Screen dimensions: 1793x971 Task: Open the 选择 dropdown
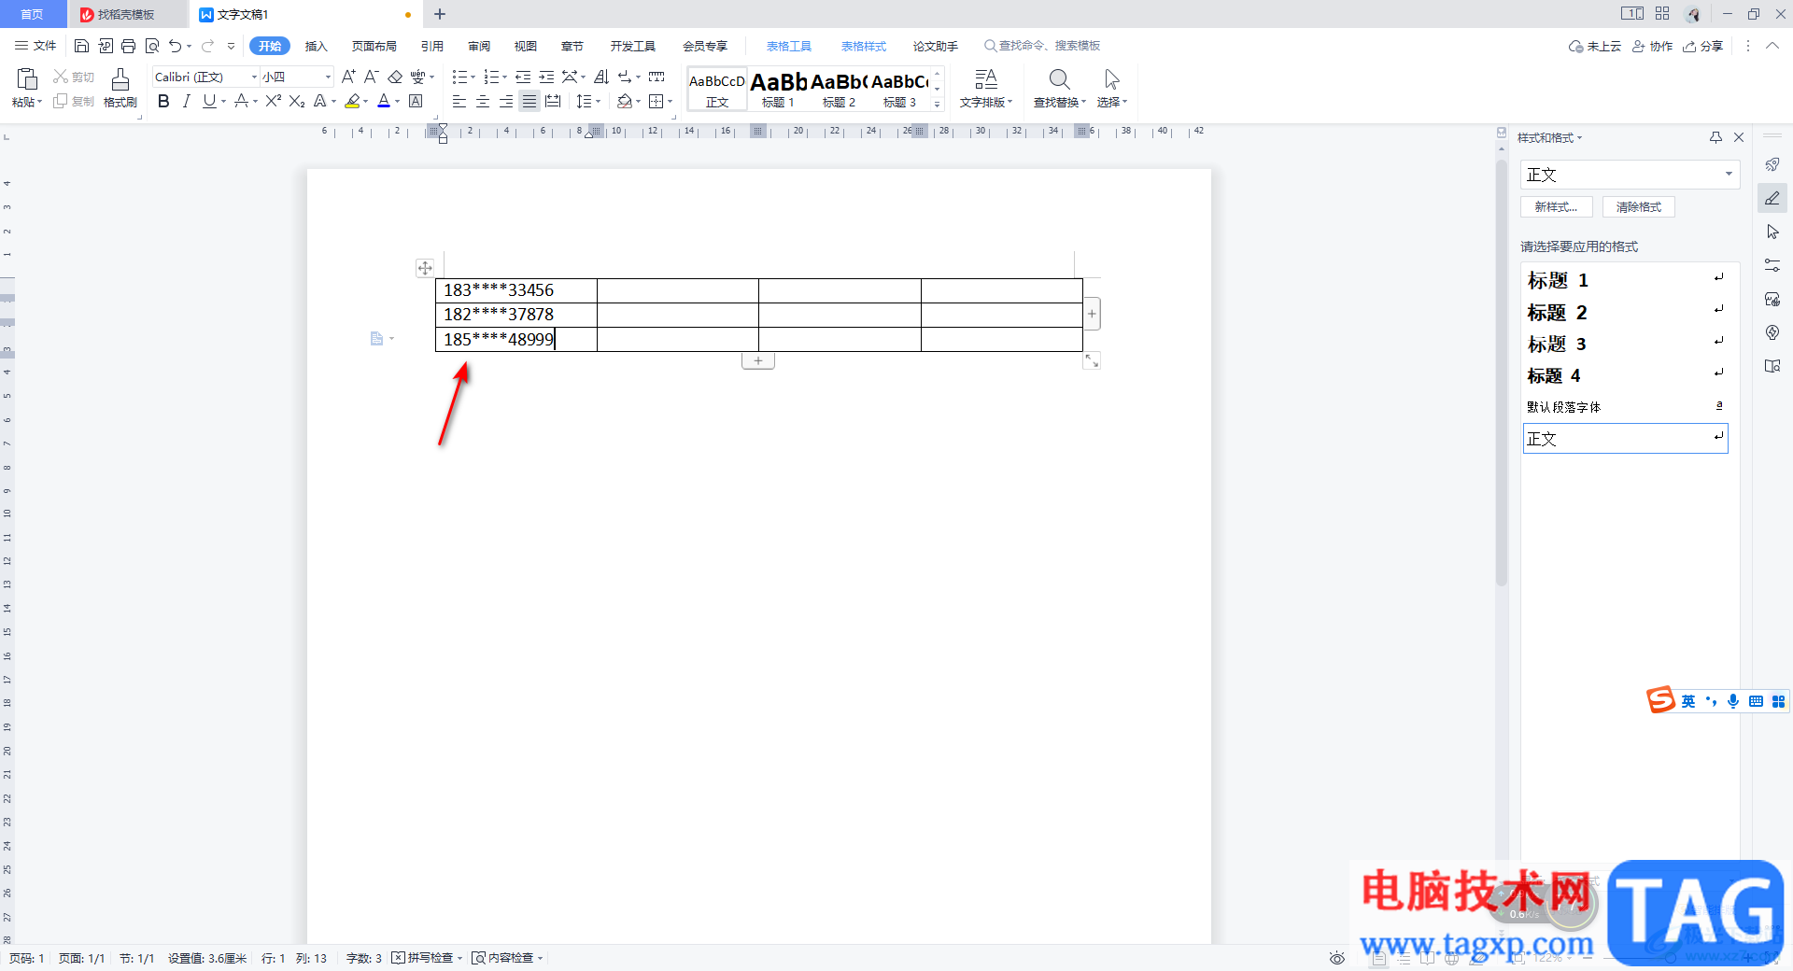(x=1111, y=102)
